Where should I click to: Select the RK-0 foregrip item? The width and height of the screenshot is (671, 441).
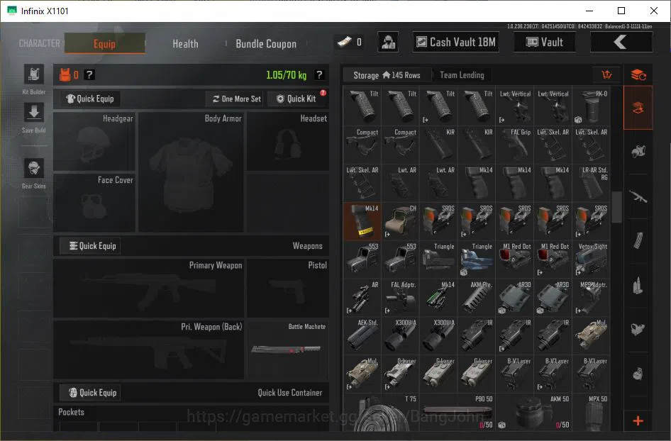[x=591, y=107]
